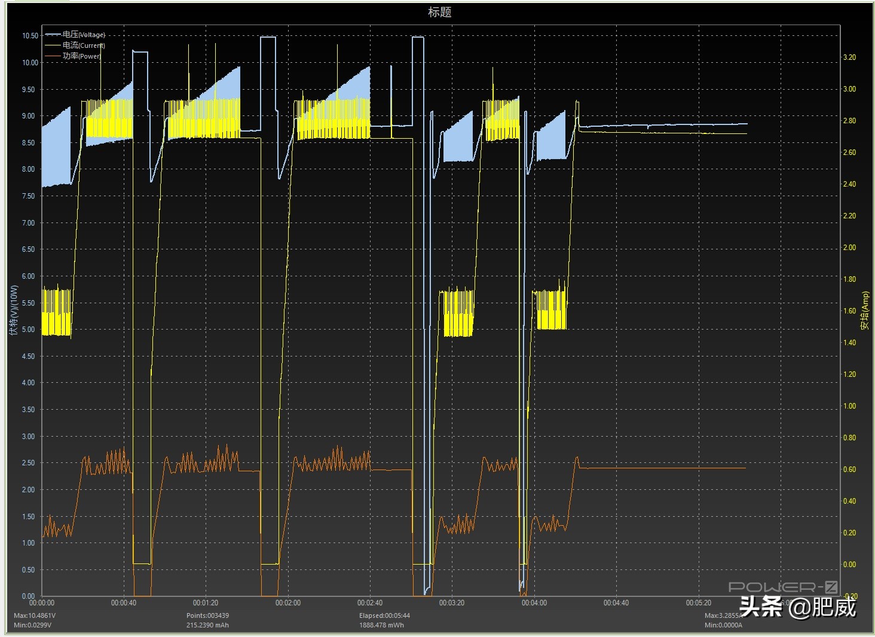875x637 pixels.
Task: Toggle the 功率(Power) legend entry
Action: pos(81,56)
